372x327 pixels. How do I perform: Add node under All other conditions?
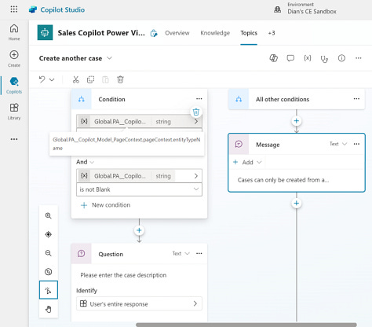pyautogui.click(x=297, y=121)
